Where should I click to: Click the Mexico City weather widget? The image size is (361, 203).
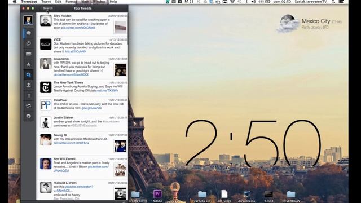click(309, 24)
